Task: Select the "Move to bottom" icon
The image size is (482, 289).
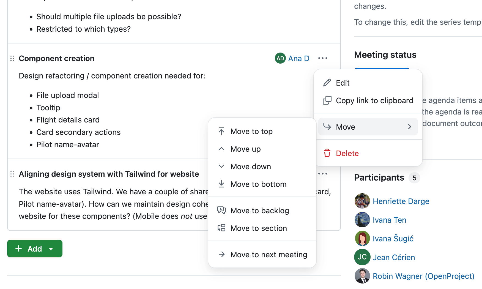Action: (221, 184)
